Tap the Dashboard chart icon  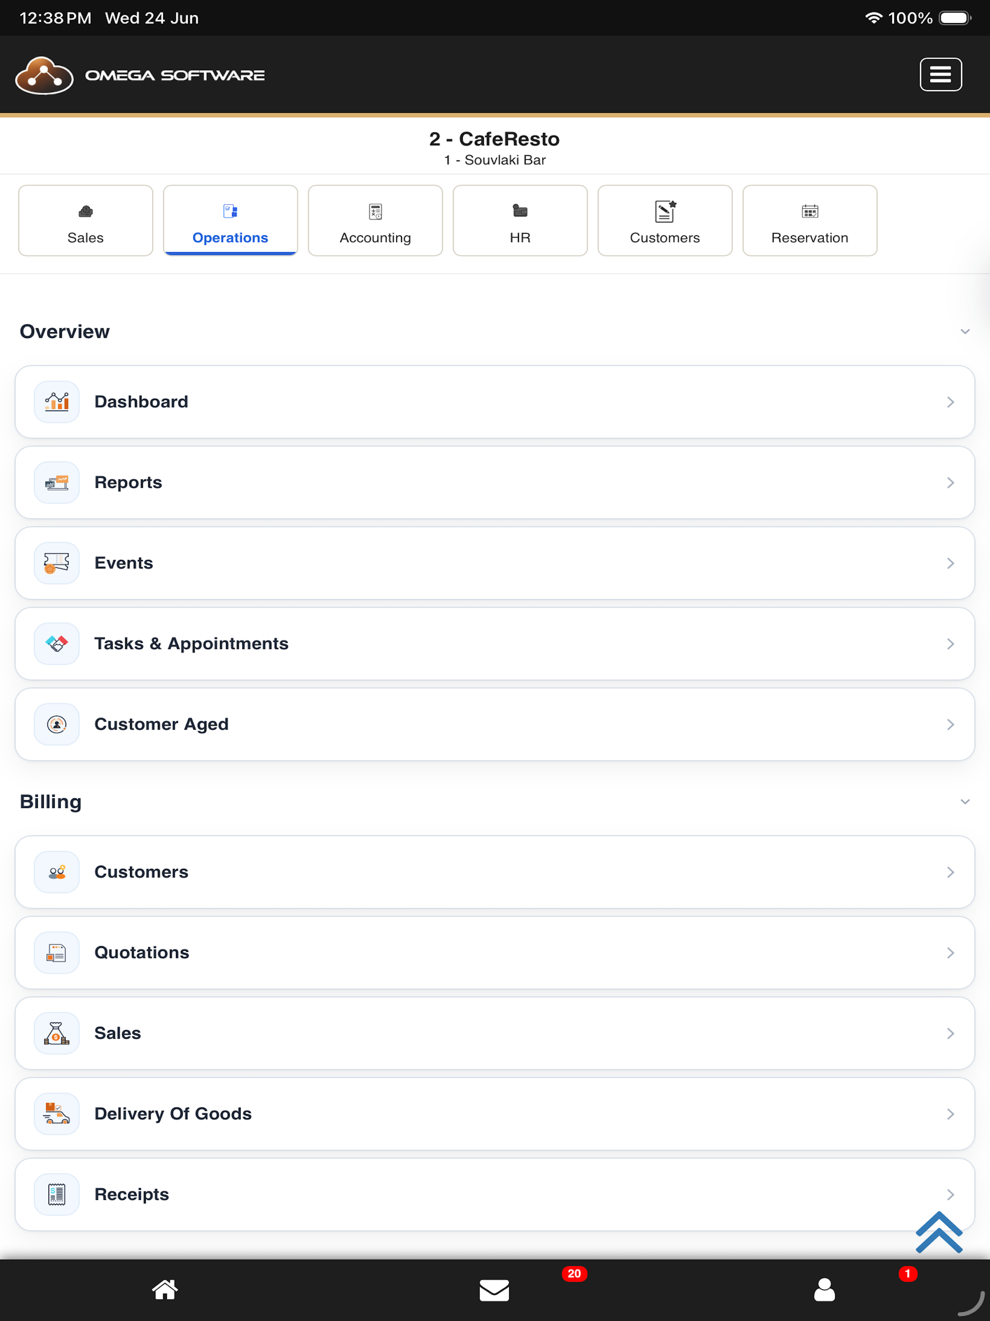[x=57, y=402]
